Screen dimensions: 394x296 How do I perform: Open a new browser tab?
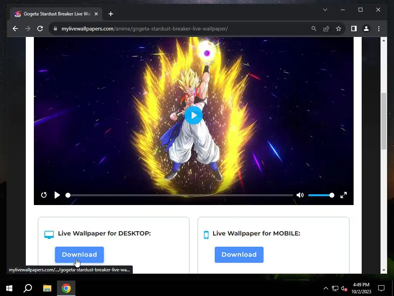tap(111, 14)
